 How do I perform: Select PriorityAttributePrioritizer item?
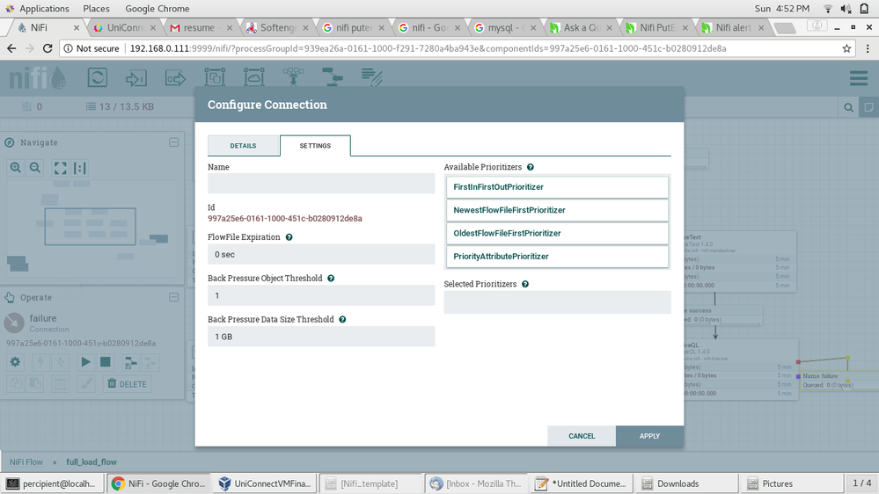[557, 257]
